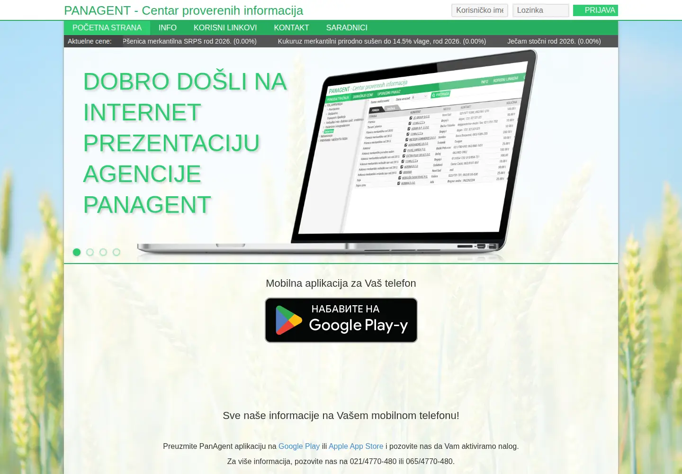Click the Kukuruz merkantilni price ticker item
Viewport: 682px width, 474px height.
(382, 41)
